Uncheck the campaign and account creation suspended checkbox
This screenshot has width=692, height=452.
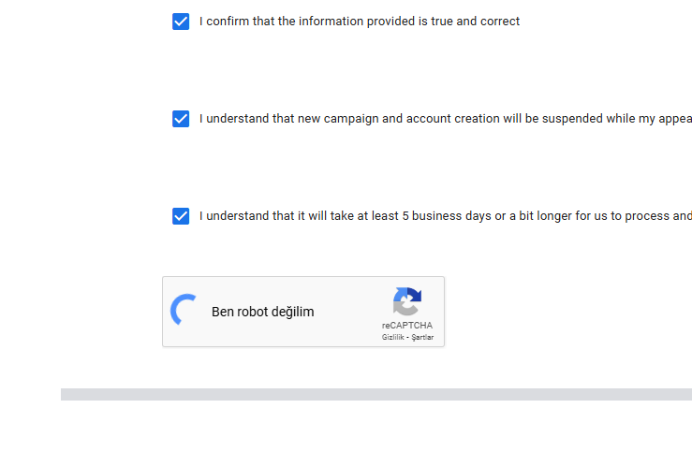181,119
